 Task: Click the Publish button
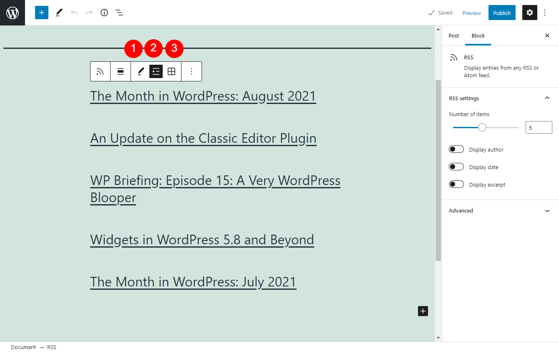point(502,13)
